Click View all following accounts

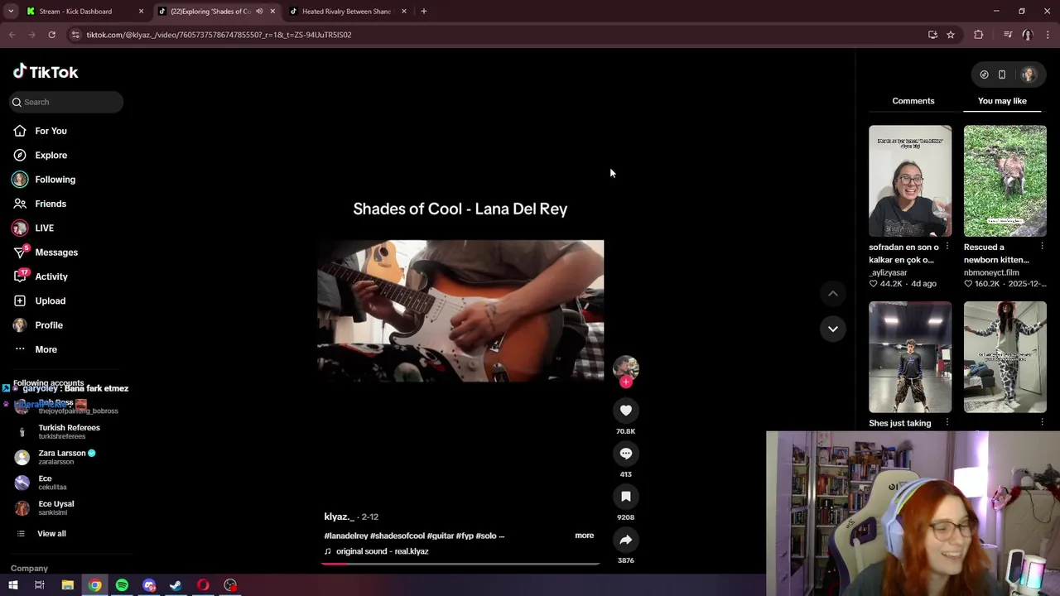(x=51, y=534)
